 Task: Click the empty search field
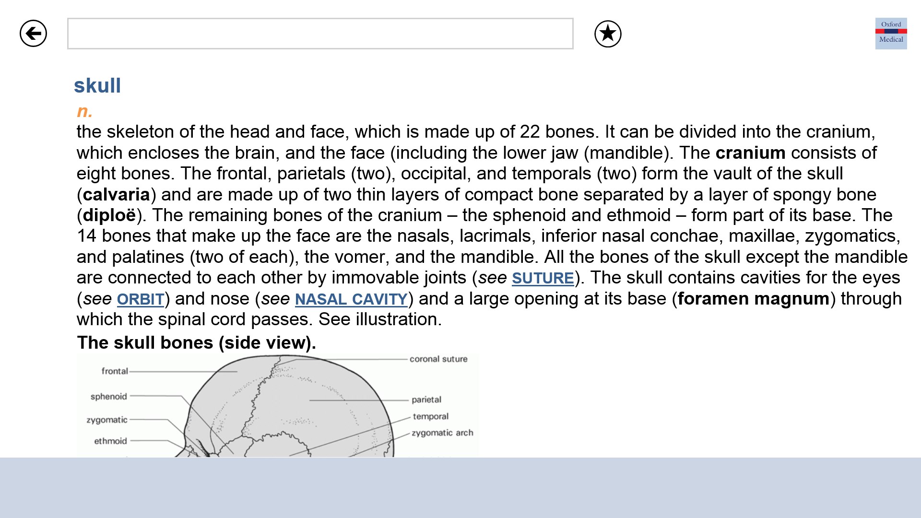(x=320, y=34)
